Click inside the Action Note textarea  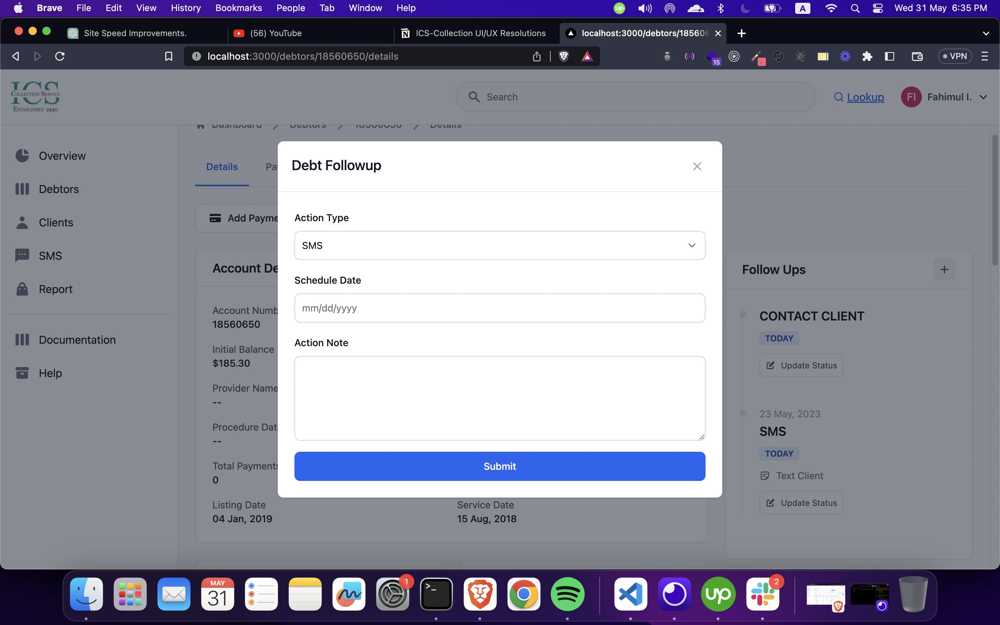tap(499, 398)
